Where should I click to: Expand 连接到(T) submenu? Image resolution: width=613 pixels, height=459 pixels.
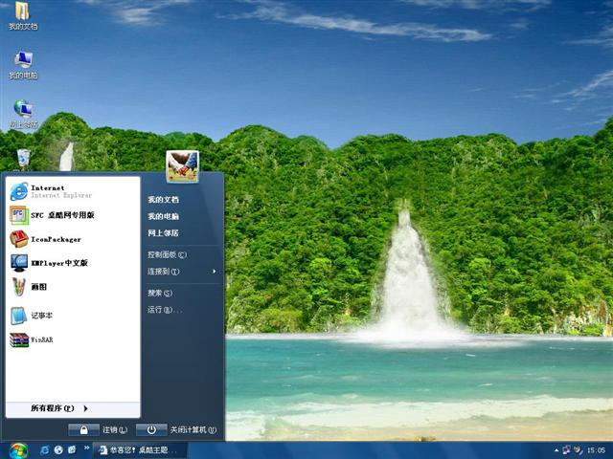(182, 272)
